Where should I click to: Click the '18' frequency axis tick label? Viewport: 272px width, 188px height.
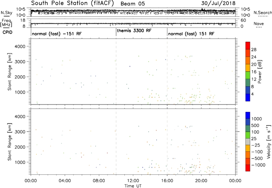click(x=23, y=20)
